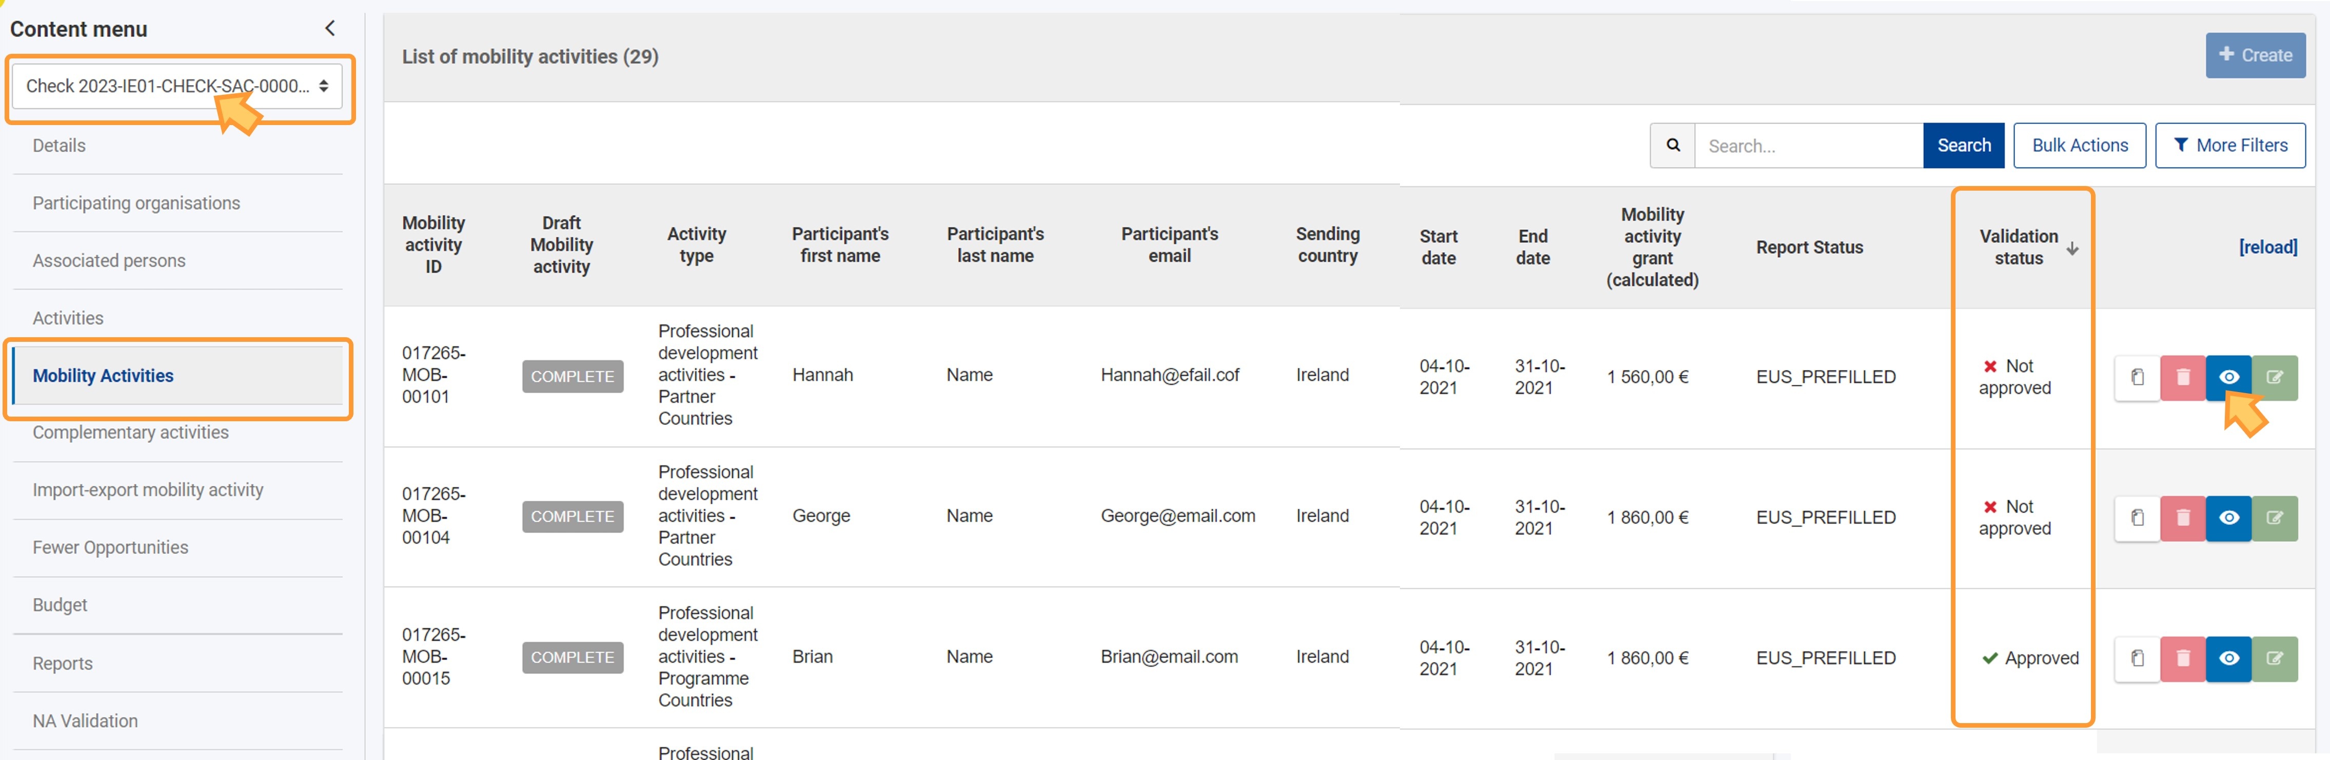View Brian's mobility activity with eye icon

[x=2228, y=659]
